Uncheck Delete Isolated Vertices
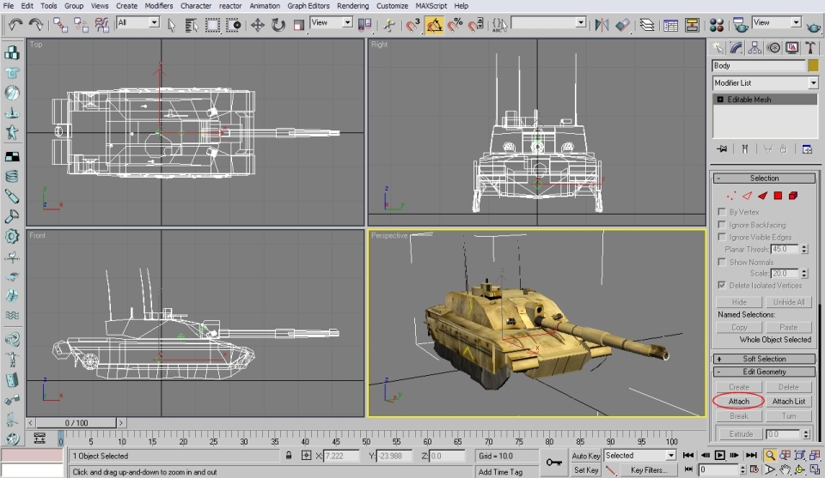The image size is (825, 478). click(722, 285)
